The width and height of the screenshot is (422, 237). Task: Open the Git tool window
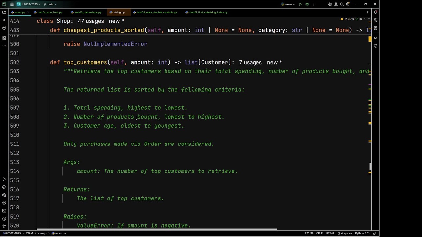(x=4, y=226)
